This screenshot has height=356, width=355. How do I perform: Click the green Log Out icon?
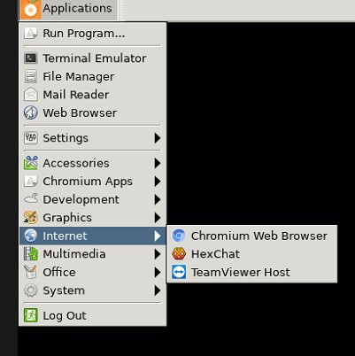coord(31,315)
